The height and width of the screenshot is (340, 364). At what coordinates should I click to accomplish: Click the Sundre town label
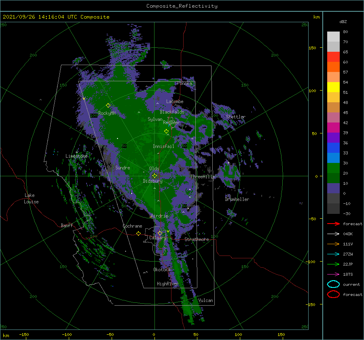point(123,167)
